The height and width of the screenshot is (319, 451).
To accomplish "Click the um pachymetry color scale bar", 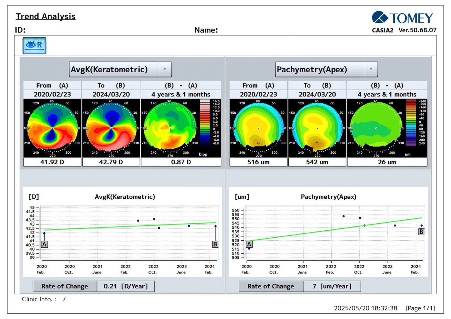I will [411, 123].
